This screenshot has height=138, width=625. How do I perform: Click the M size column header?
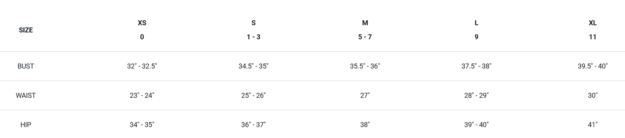coord(365,30)
